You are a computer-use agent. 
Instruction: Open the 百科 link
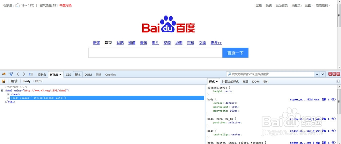tap(191, 43)
